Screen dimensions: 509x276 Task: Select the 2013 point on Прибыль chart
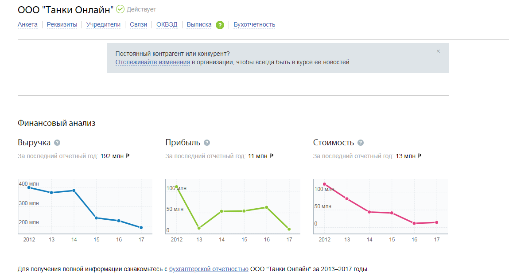point(199,228)
